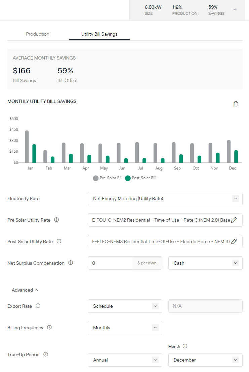The height and width of the screenshot is (372, 249).
Task: Show Net Surplus Compensation info tooltip
Action: [71, 263]
